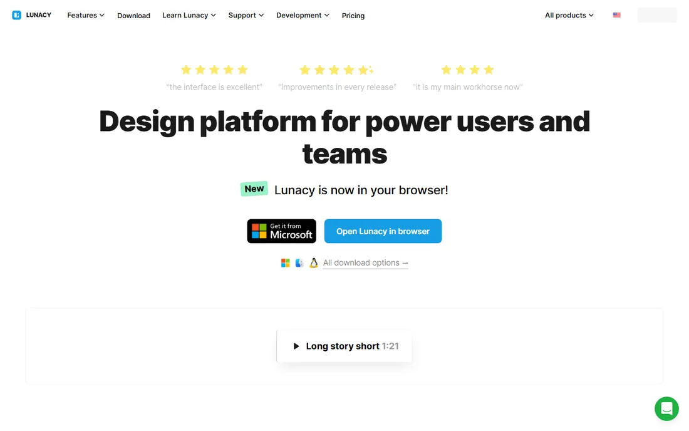Click the "Lunacy is now in your browser!" text

(x=361, y=190)
